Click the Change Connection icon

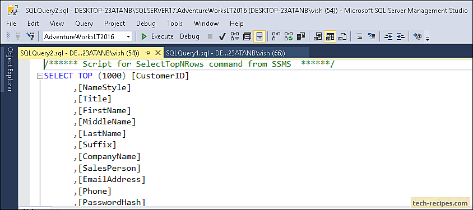pyautogui.click(x=30, y=37)
